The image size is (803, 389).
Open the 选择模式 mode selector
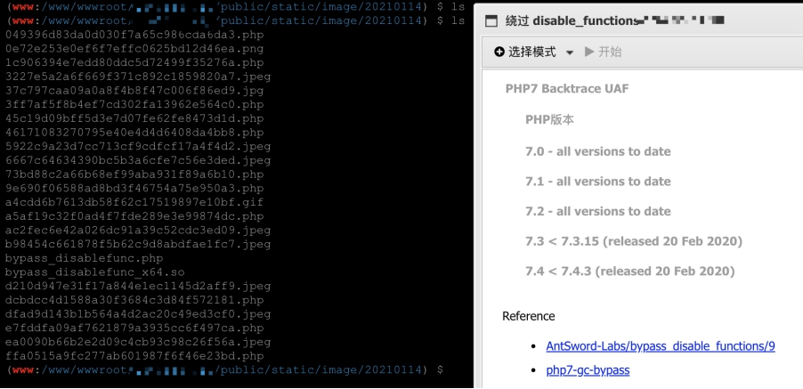coord(534,52)
